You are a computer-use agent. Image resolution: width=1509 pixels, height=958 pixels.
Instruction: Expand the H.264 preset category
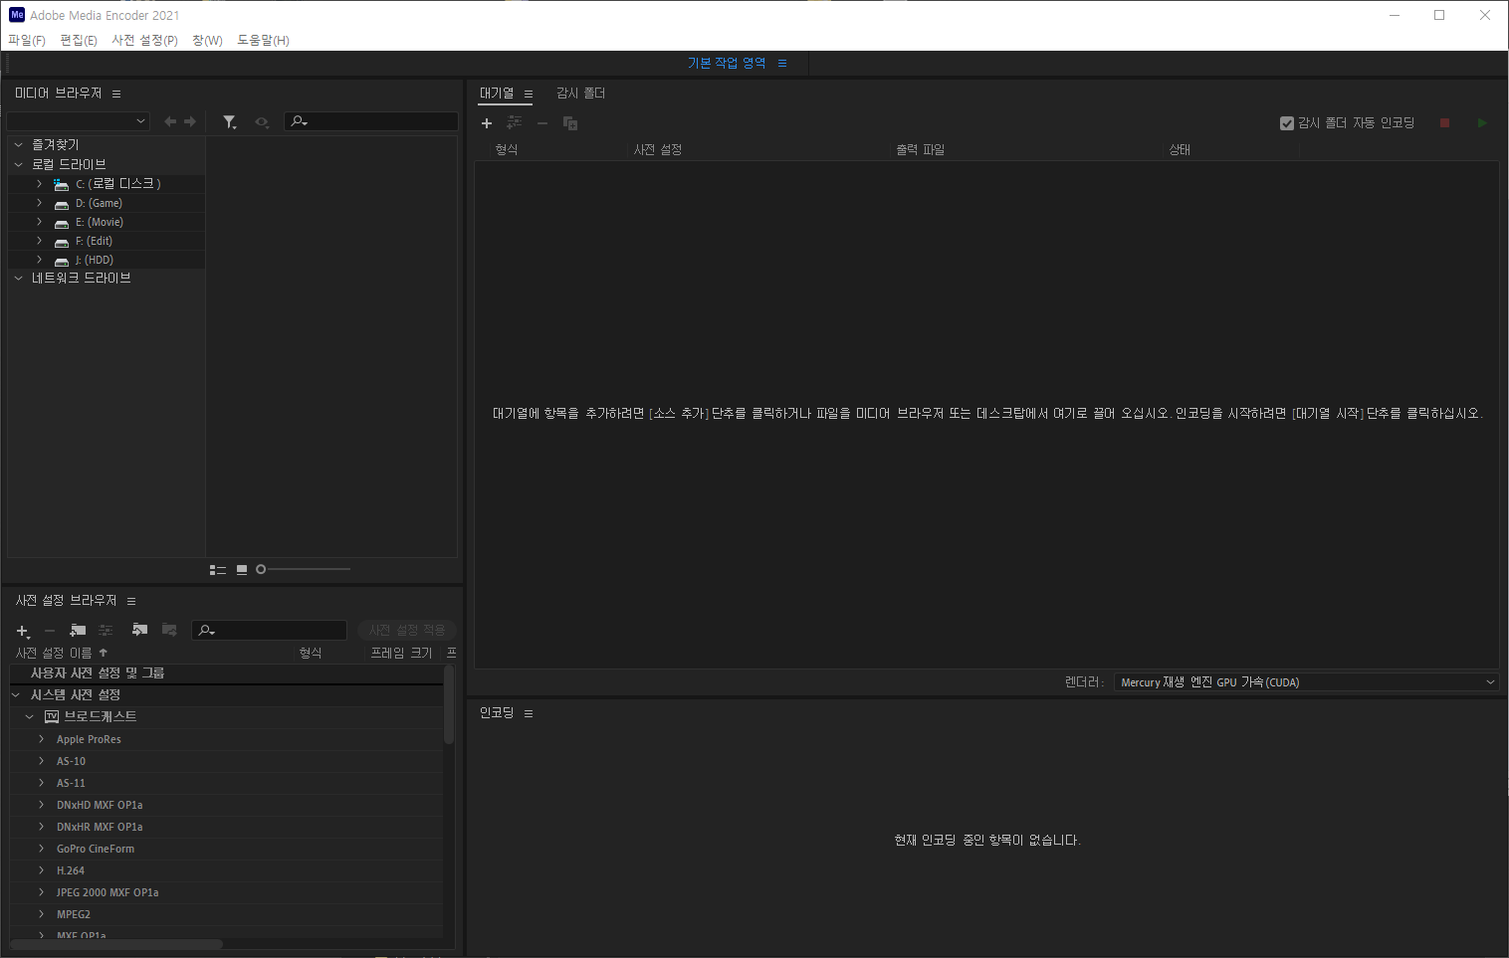[x=41, y=869]
